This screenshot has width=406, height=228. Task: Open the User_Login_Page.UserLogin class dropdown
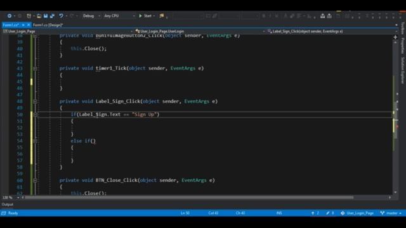tap(200, 31)
